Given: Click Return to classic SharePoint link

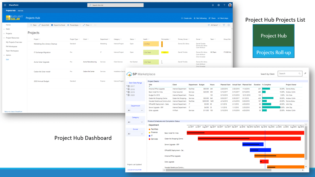Looking at the screenshot, I should point(13,112).
